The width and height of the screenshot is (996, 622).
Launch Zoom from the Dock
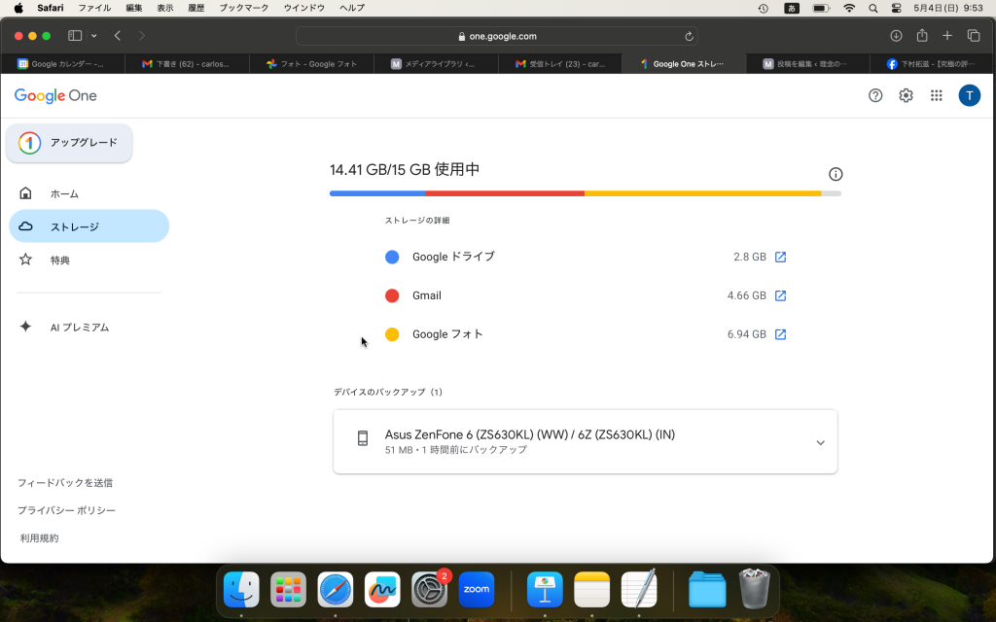[477, 590]
